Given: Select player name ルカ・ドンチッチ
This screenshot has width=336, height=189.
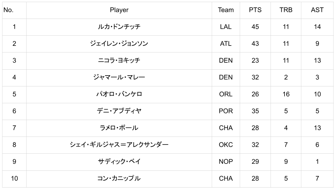Looking at the screenshot, I should pyautogui.click(x=119, y=27).
